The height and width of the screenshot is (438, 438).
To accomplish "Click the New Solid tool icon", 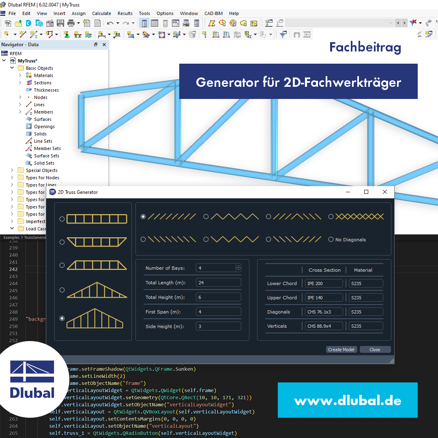I will coord(176,34).
